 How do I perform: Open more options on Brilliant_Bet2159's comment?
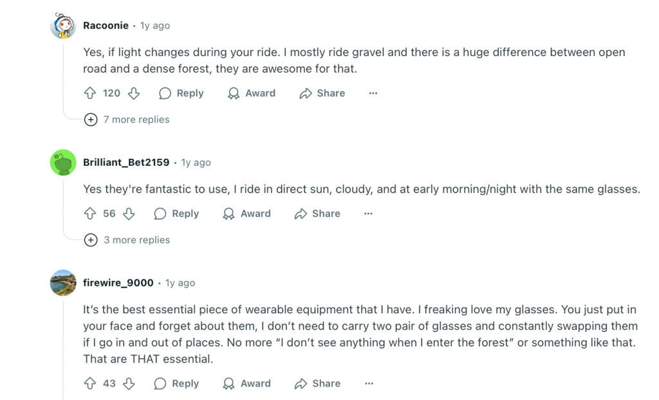[368, 214]
